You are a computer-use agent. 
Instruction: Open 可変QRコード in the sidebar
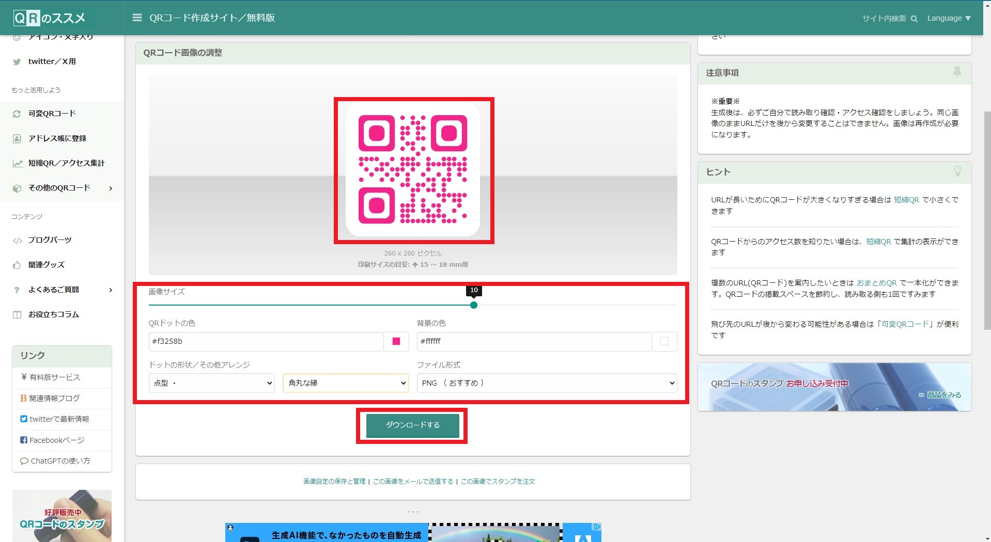click(52, 114)
